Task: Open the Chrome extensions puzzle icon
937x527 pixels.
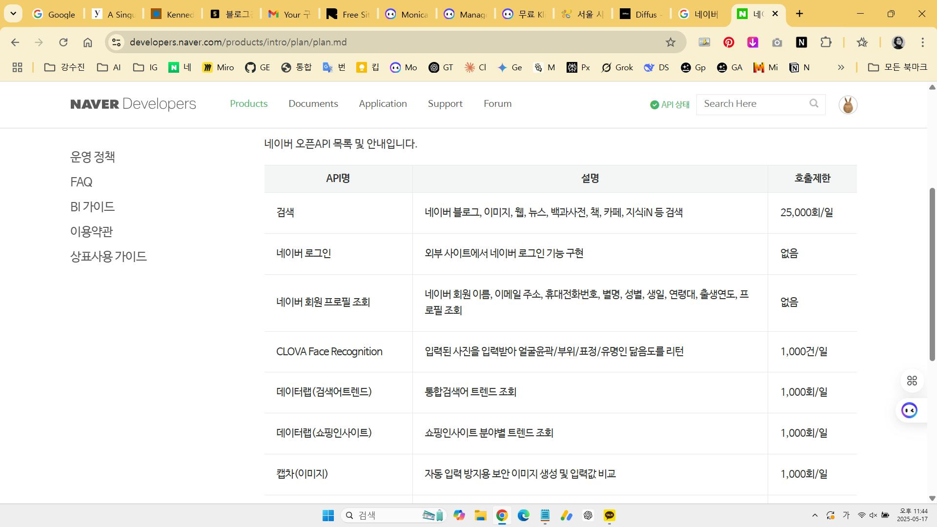Action: 826,42
